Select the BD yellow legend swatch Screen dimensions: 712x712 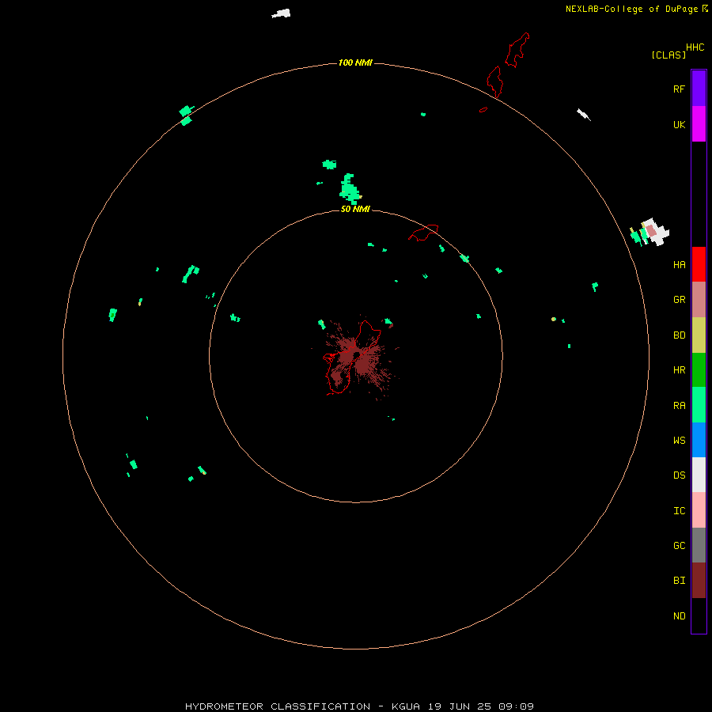(699, 335)
